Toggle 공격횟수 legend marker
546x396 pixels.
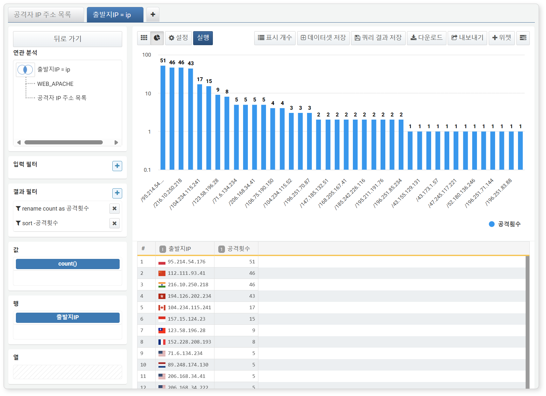[492, 224]
